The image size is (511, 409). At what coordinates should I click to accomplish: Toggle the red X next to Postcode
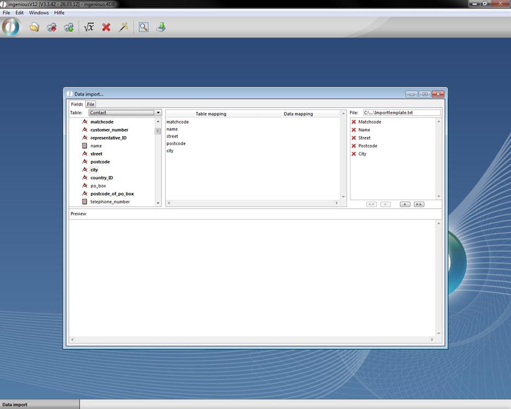point(354,146)
